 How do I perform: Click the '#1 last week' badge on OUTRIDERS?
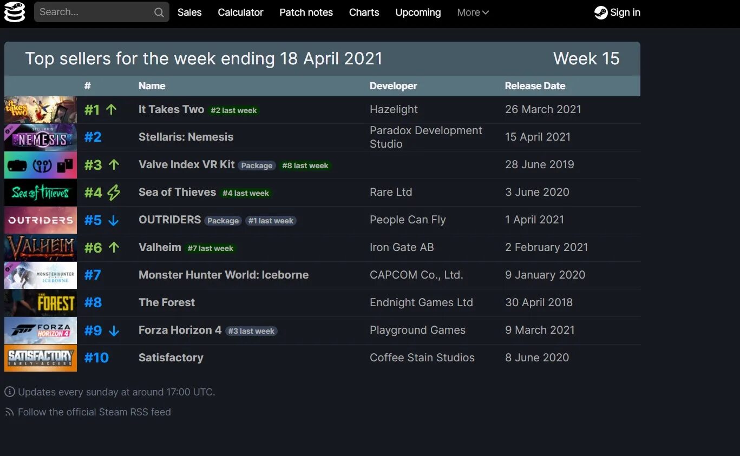271,221
